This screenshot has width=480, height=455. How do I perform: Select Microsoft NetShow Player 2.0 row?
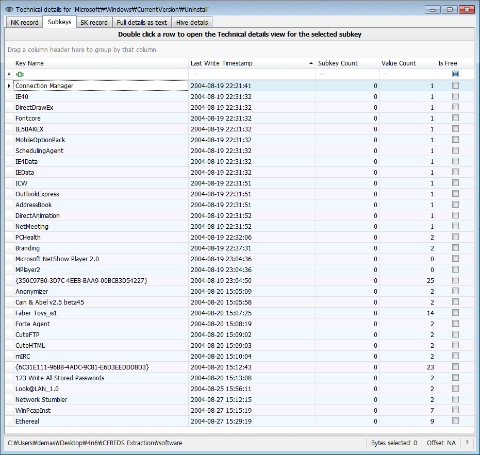pyautogui.click(x=240, y=259)
